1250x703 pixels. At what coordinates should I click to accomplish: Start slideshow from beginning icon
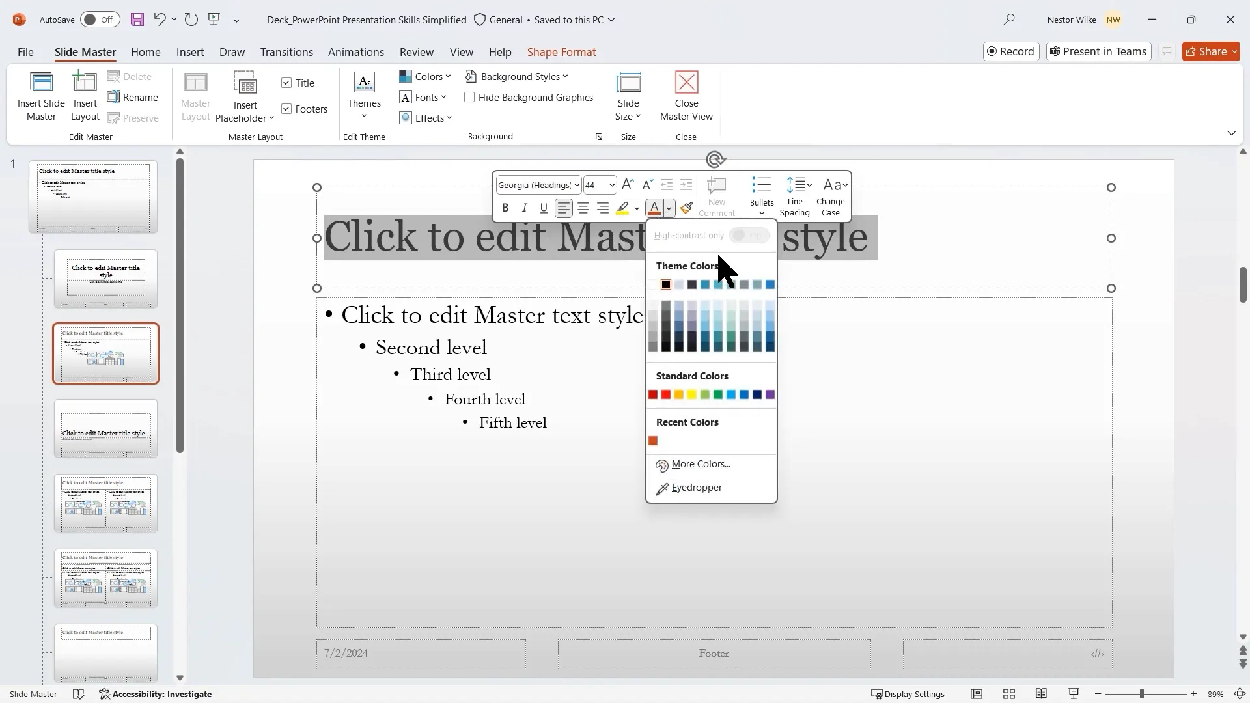point(214,20)
